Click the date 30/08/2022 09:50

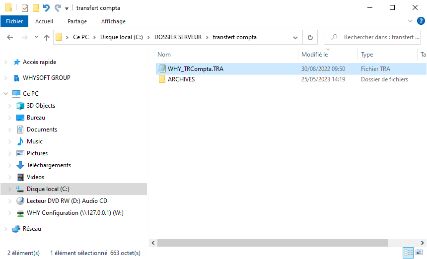(x=323, y=69)
